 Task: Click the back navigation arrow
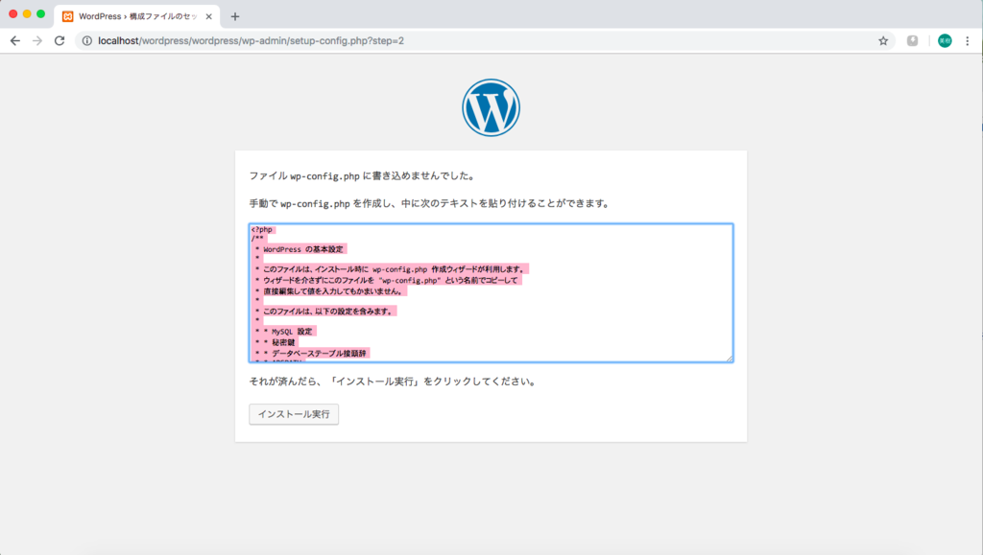14,41
